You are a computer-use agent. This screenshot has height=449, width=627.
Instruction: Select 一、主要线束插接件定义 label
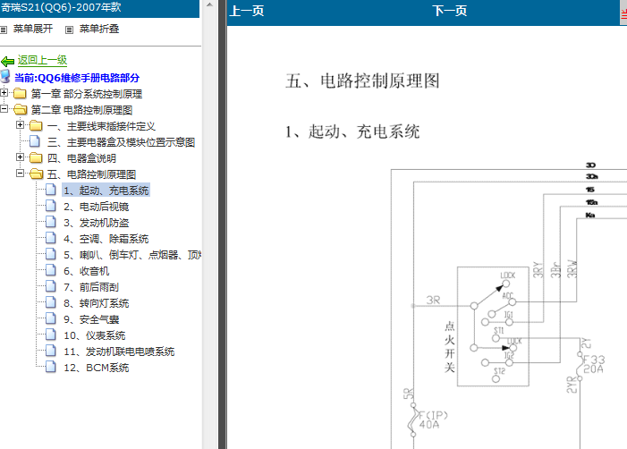[101, 126]
